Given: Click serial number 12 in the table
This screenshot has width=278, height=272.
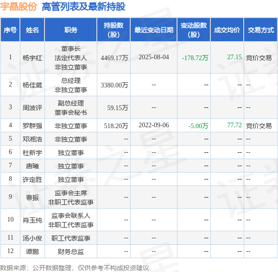Looking at the screenshot, I should 10,251.
